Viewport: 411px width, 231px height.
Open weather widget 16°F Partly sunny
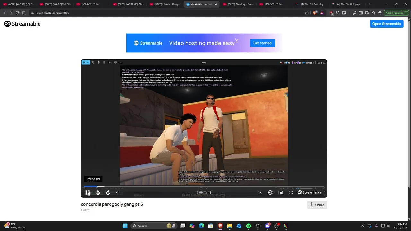pyautogui.click(x=14, y=226)
